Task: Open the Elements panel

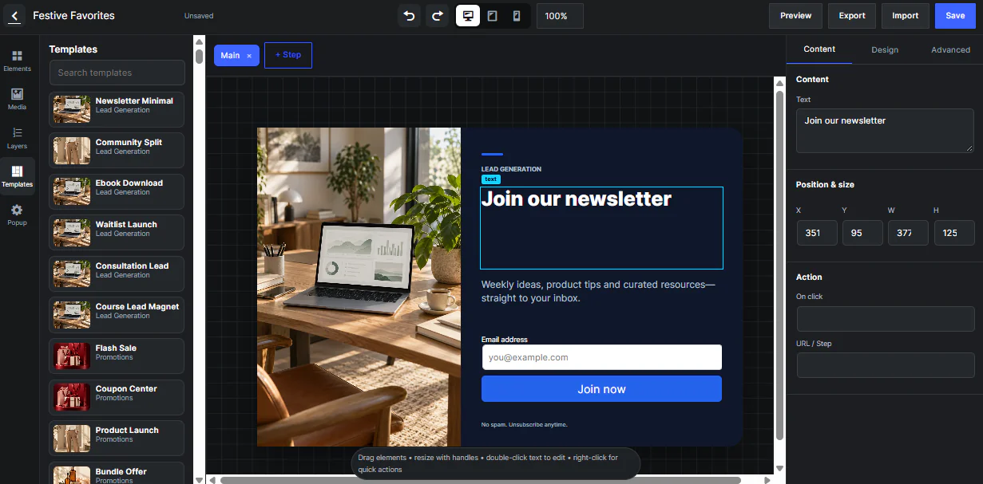Action: pos(18,61)
